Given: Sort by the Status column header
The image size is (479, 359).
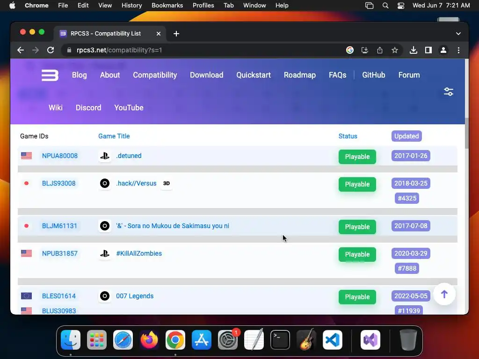Looking at the screenshot, I should point(348,136).
